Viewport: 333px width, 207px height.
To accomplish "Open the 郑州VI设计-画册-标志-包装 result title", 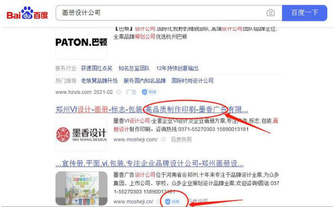I will pyautogui.click(x=152, y=110).
